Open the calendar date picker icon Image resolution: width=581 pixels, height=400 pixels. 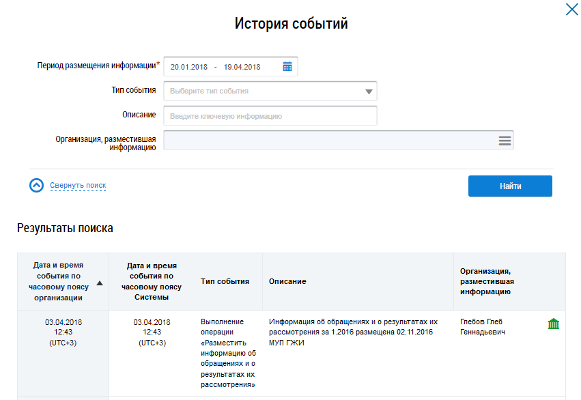tap(287, 66)
